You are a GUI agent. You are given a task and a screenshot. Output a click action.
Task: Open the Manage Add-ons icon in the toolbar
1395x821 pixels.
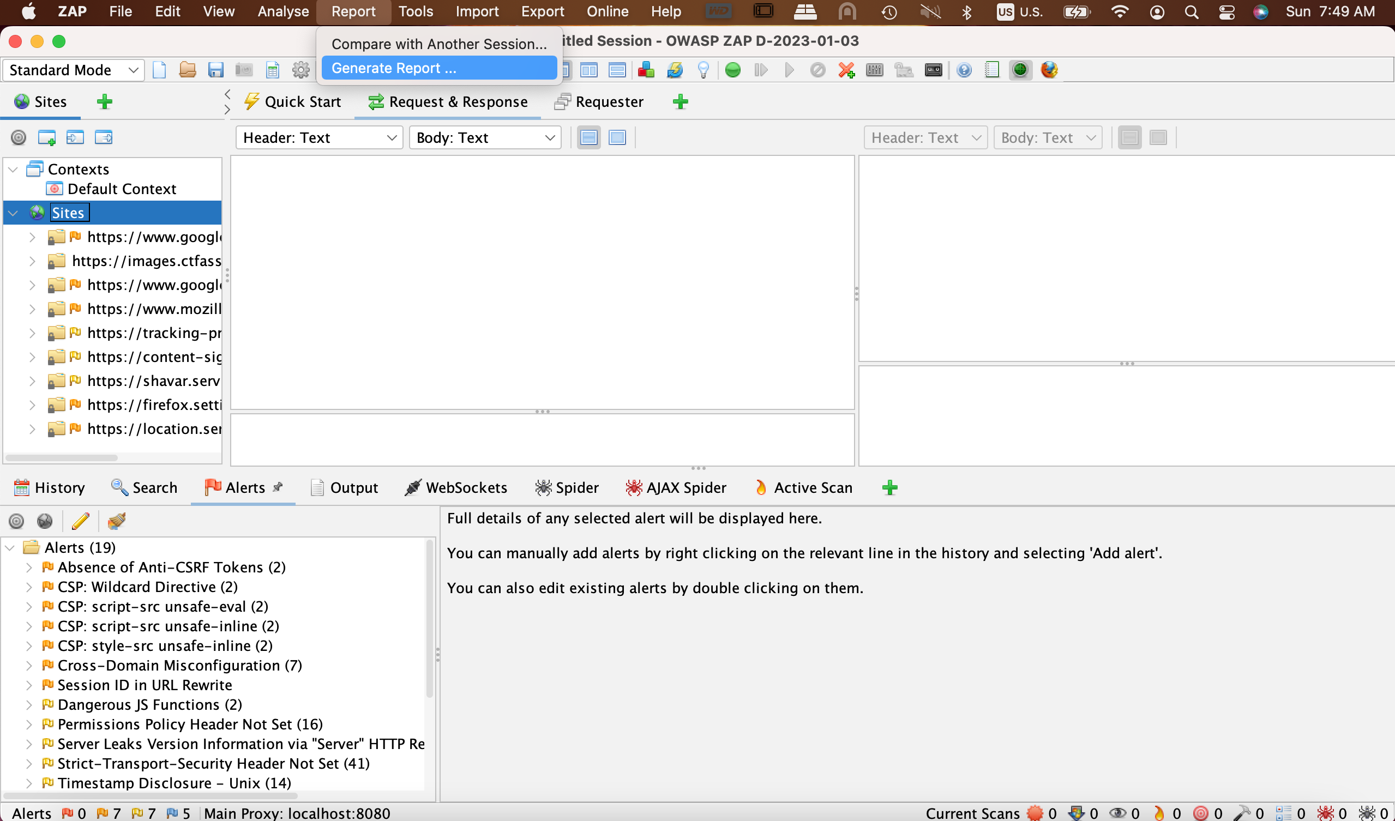646,70
